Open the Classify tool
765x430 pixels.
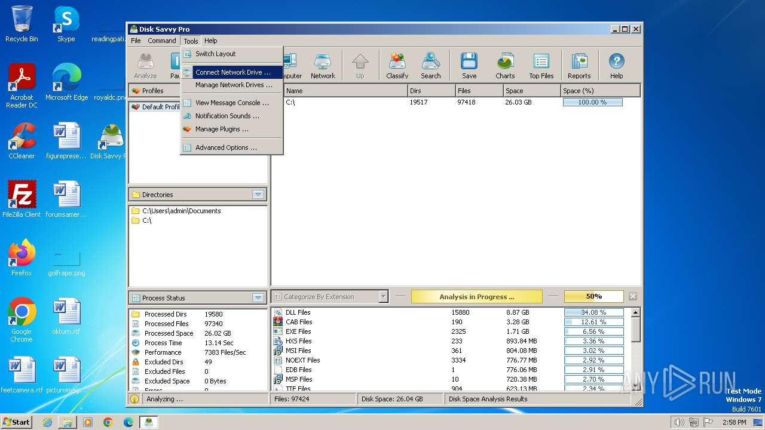click(397, 66)
